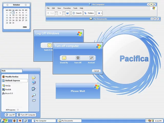This screenshot has width=164, height=123.
Task: Click the Stand By power icon
Action: [x=64, y=58]
